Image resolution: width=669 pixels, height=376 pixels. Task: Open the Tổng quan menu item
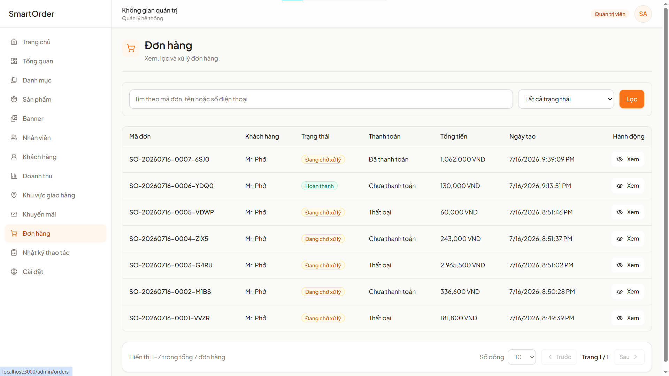click(56, 61)
